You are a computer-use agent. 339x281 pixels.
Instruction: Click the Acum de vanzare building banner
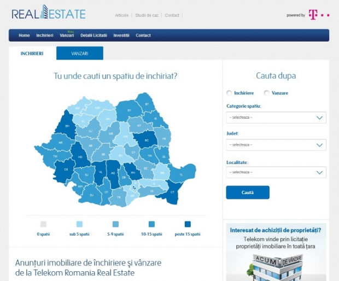[276, 252]
